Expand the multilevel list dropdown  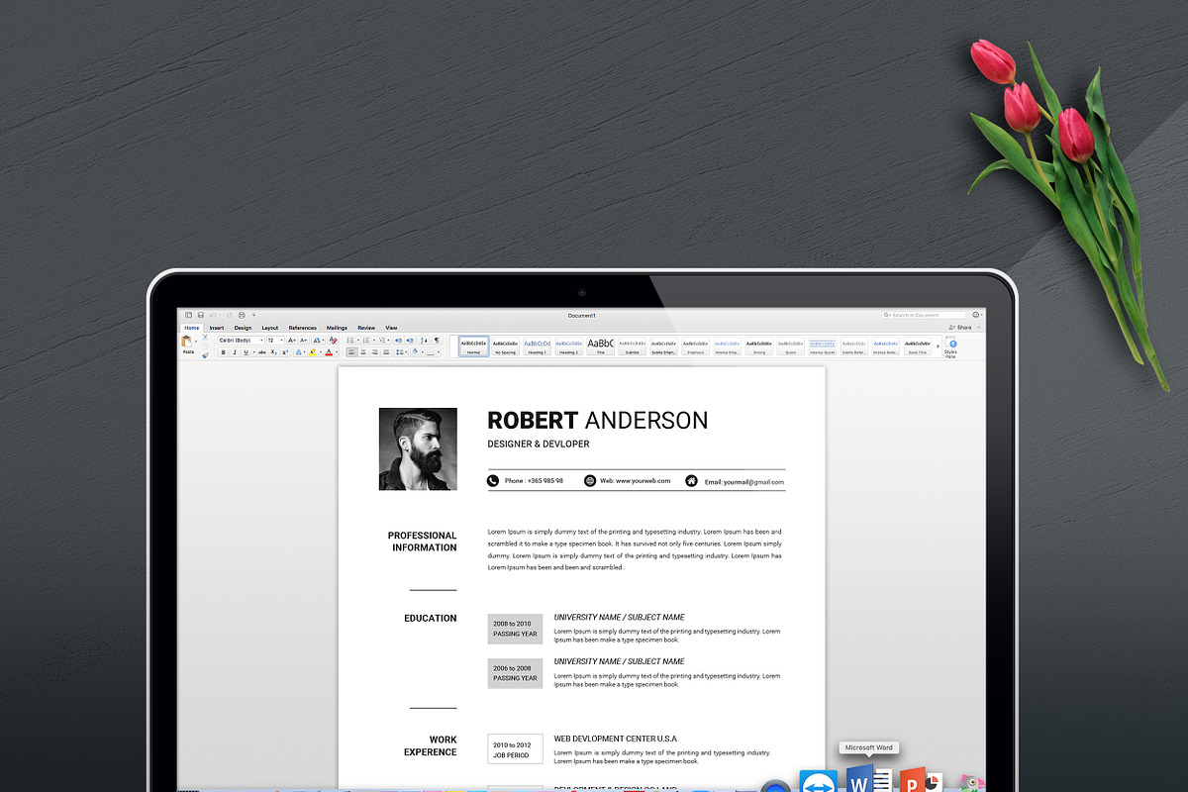point(389,340)
